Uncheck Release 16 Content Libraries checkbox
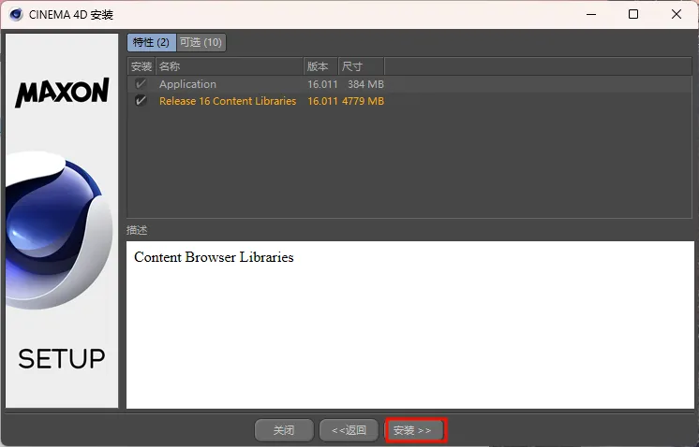The image size is (699, 447). [x=141, y=100]
